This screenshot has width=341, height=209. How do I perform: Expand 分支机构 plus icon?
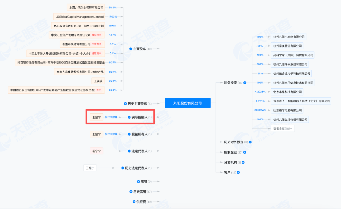(x=243, y=162)
